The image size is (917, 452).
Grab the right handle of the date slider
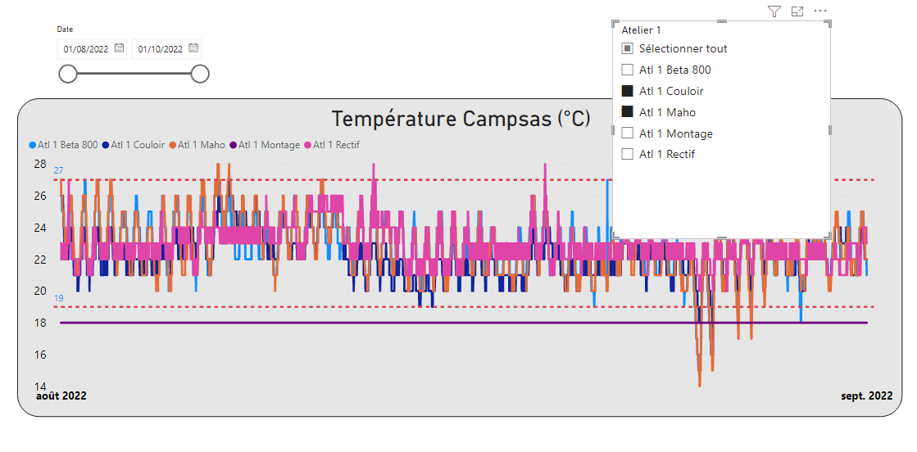click(x=200, y=74)
